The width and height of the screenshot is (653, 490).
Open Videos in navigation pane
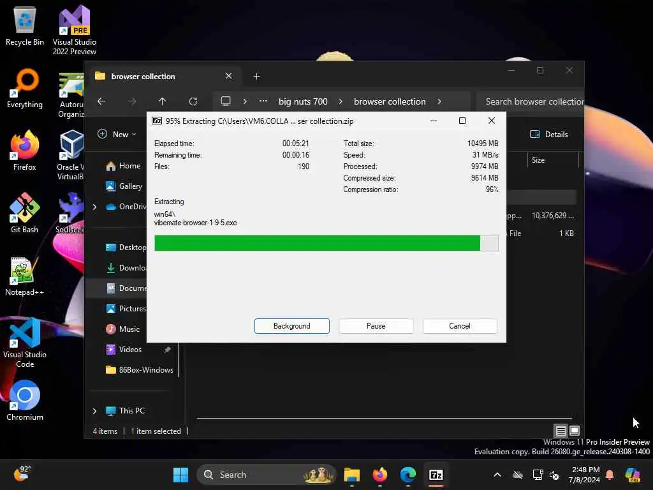coord(124,350)
